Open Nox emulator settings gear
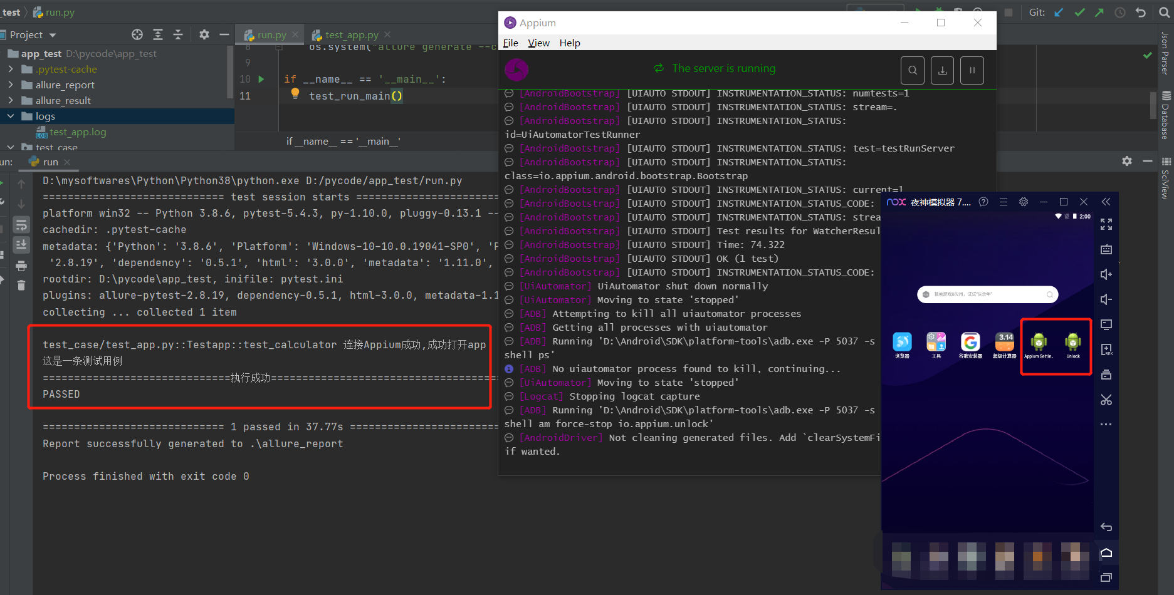This screenshot has height=595, width=1174. click(x=1024, y=202)
